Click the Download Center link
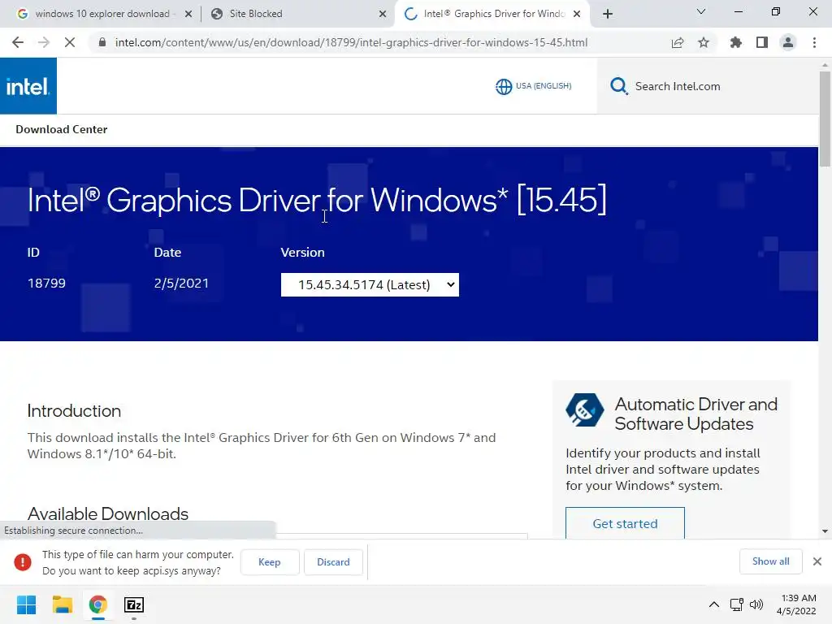 click(62, 129)
